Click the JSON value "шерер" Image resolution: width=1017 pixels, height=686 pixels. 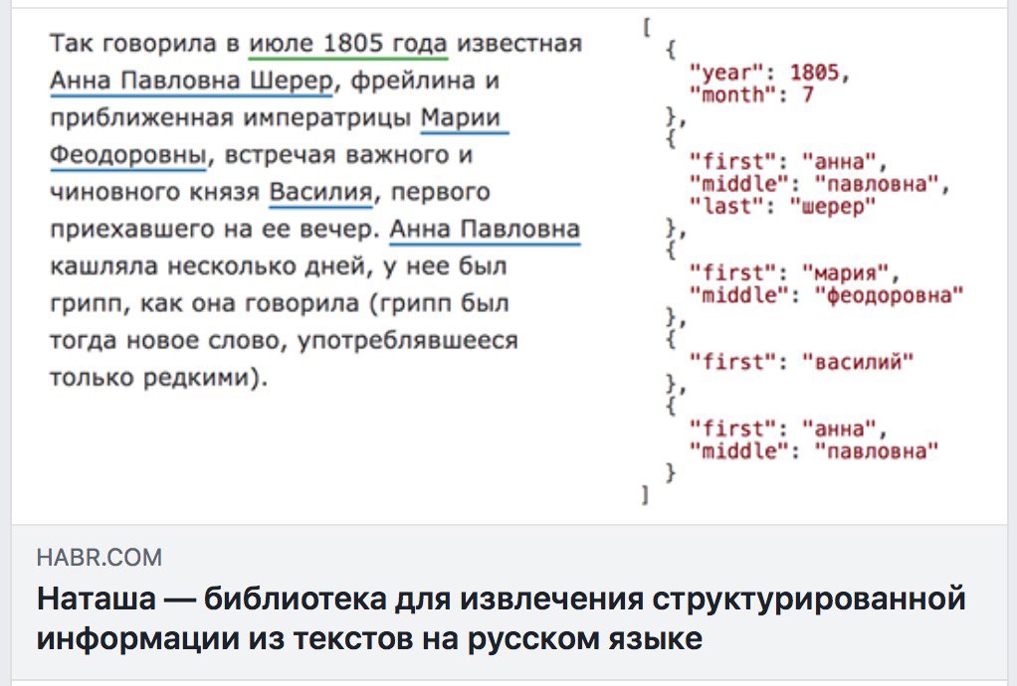pyautogui.click(x=833, y=206)
